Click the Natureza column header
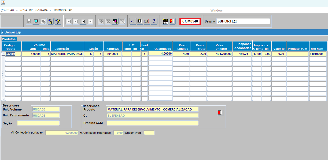 113,49
